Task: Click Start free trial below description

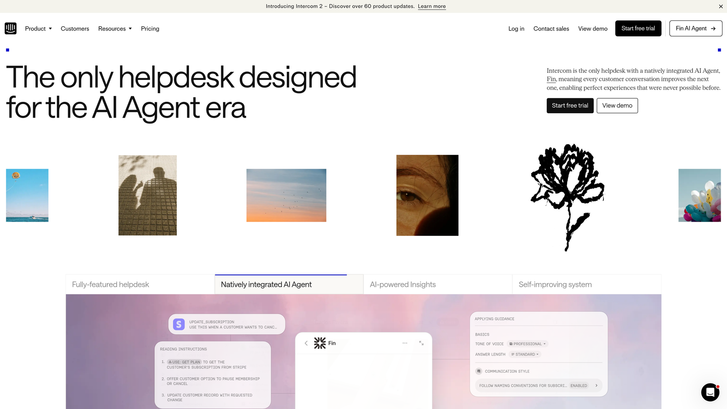Action: [x=570, y=105]
